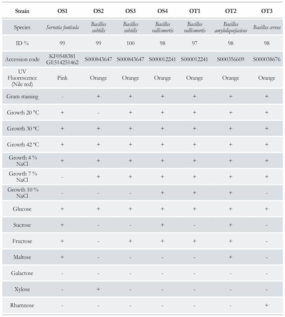Click the Strain column header

22,11
